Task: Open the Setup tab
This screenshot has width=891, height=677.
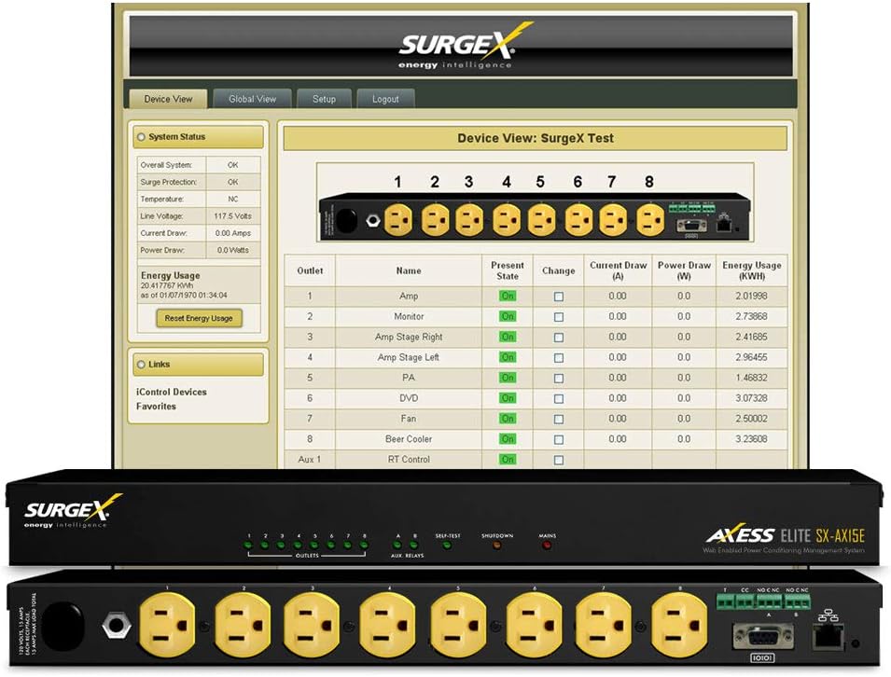Action: pyautogui.click(x=324, y=99)
